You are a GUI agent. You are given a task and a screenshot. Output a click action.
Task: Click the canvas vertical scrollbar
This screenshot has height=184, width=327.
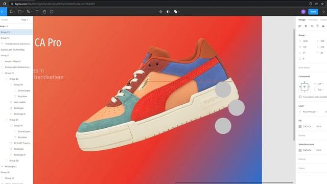pos(294,84)
